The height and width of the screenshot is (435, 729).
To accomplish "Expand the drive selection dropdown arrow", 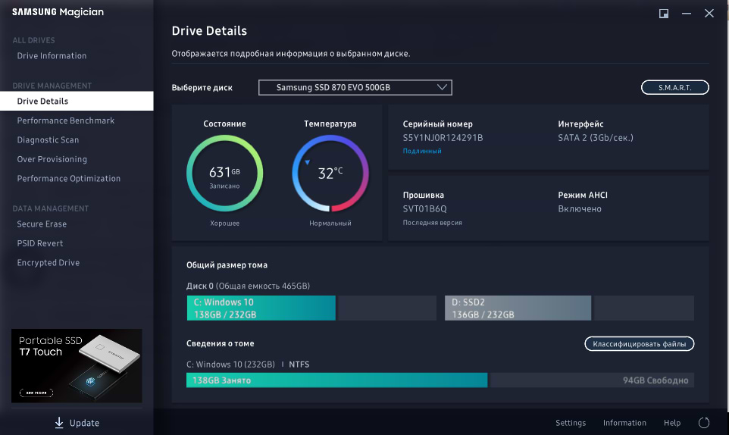I will click(x=442, y=87).
